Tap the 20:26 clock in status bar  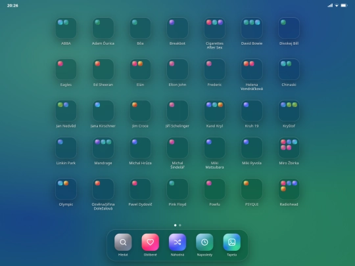click(x=12, y=5)
